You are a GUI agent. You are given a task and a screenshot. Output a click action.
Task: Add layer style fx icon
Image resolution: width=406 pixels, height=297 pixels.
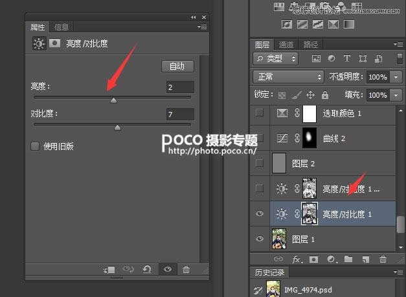(x=297, y=259)
